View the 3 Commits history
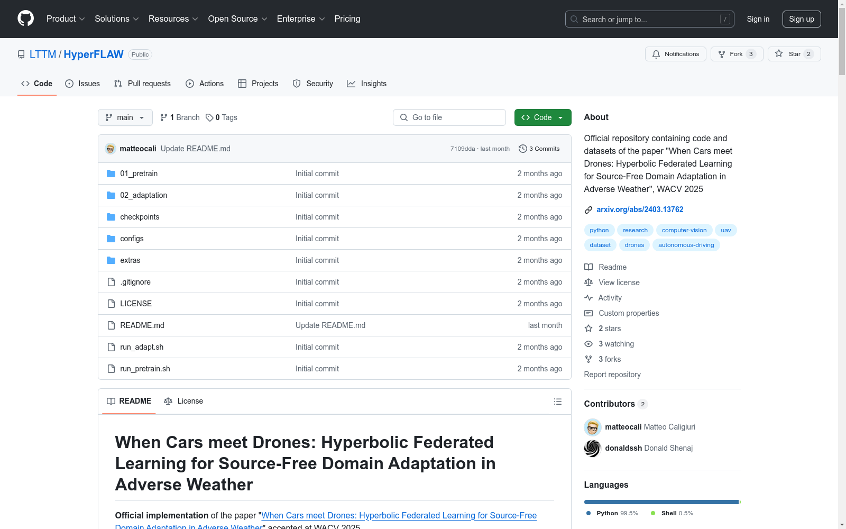846x529 pixels. (x=539, y=149)
